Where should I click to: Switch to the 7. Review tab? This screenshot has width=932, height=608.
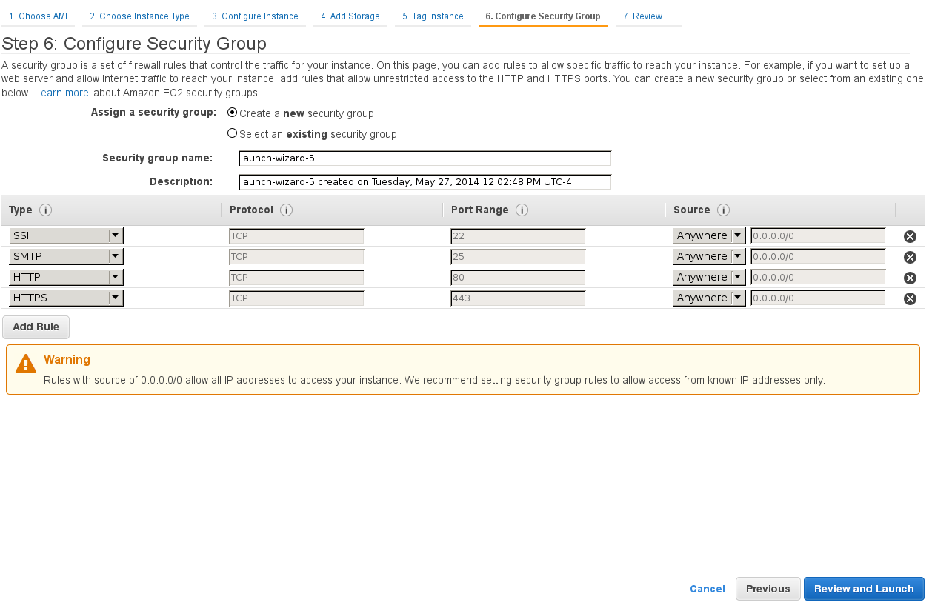tap(642, 16)
